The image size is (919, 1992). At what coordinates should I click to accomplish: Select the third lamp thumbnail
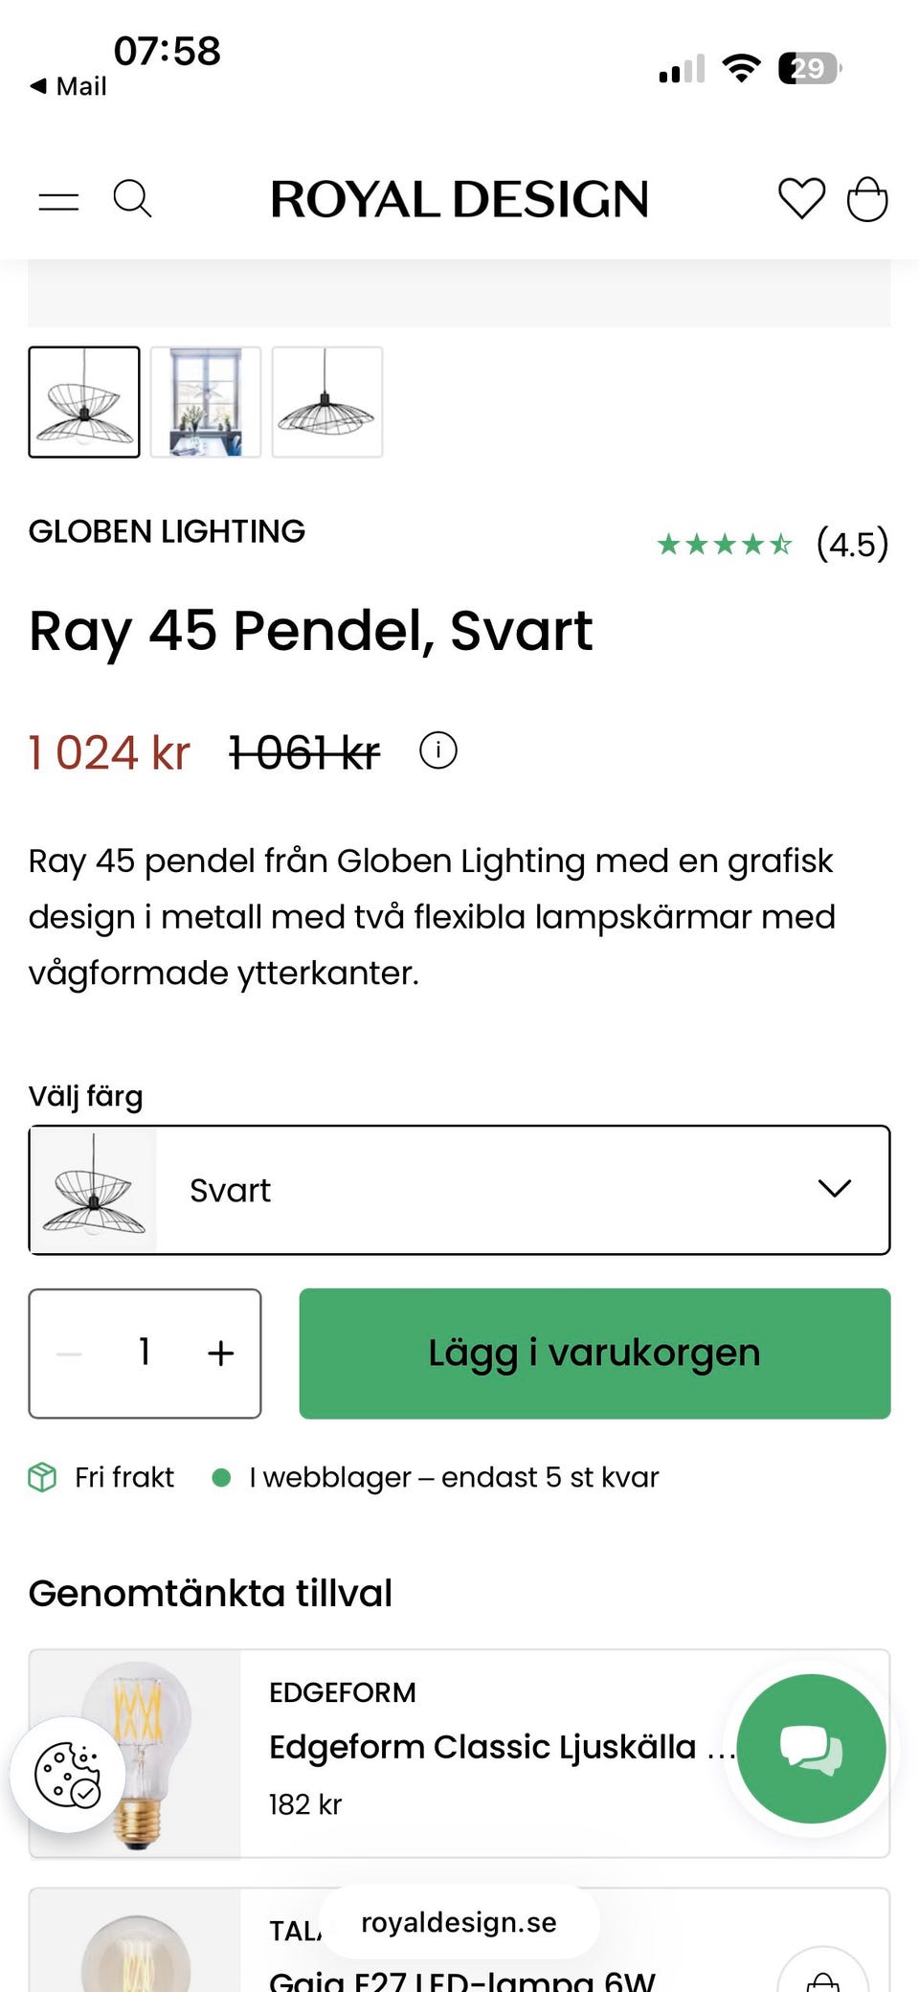[327, 402]
